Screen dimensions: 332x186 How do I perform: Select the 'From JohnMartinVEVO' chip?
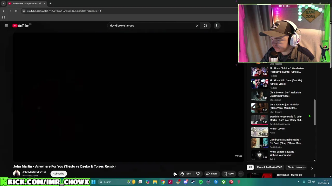pos(269,167)
